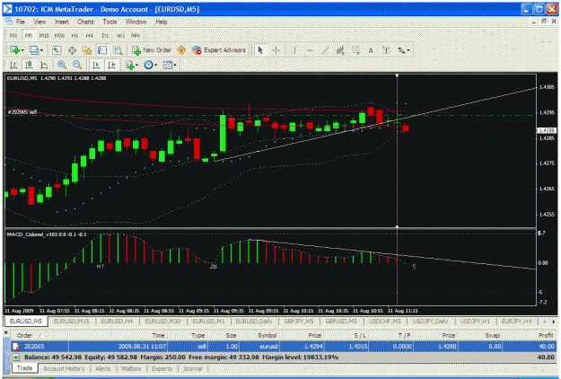Expand the Profiles dropdown arrow
561x379 pixels.
pyautogui.click(x=41, y=50)
